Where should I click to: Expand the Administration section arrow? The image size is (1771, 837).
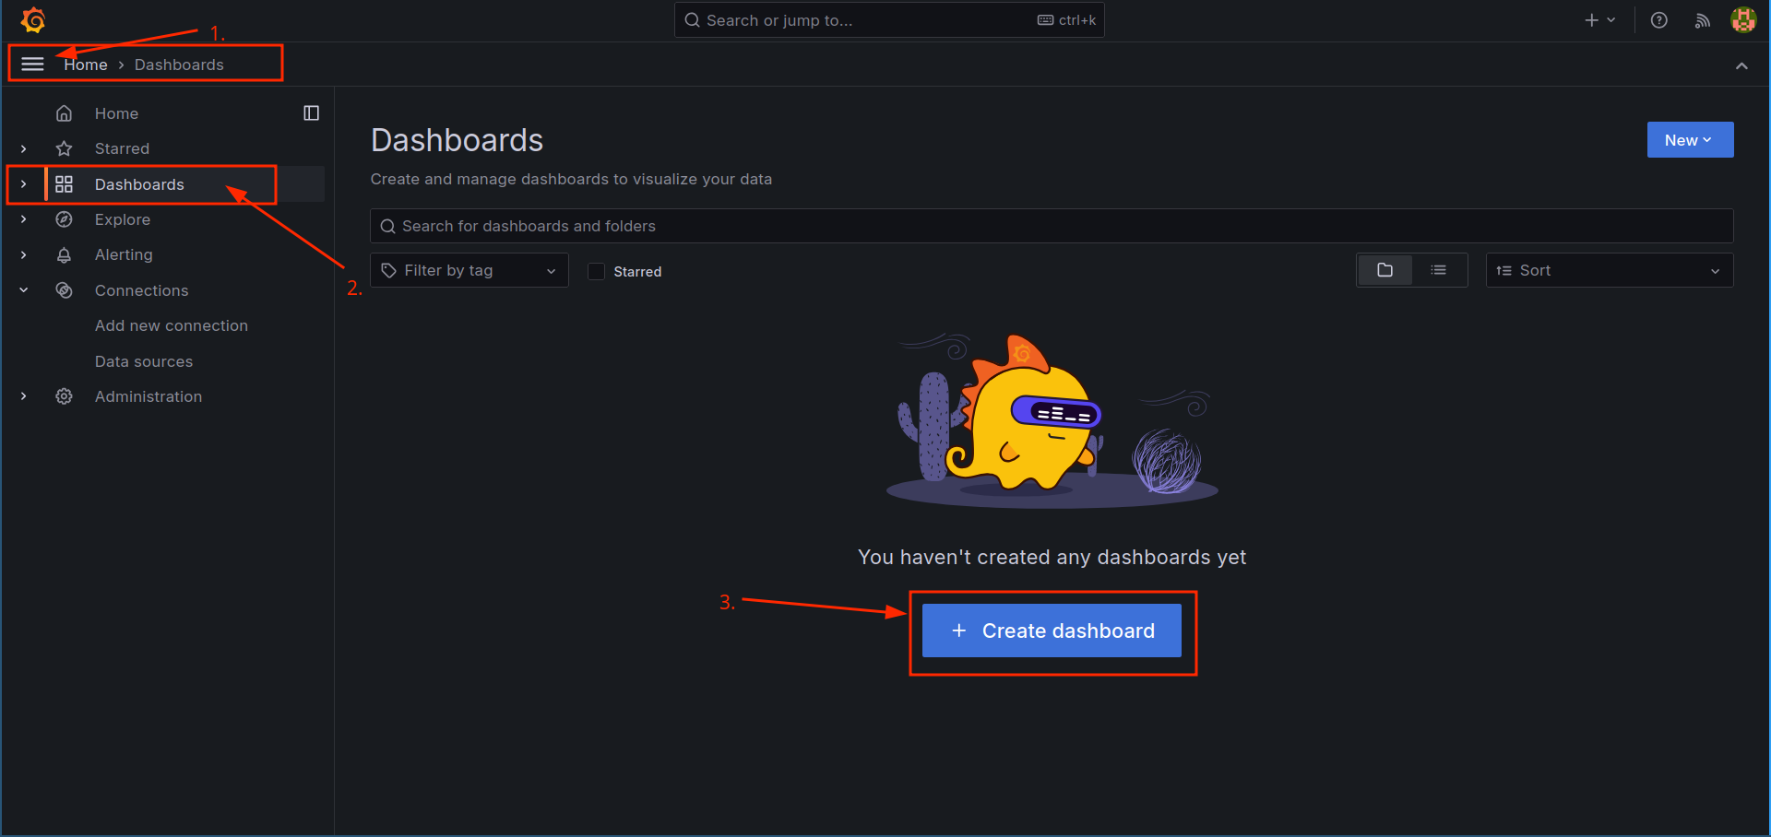tap(24, 396)
